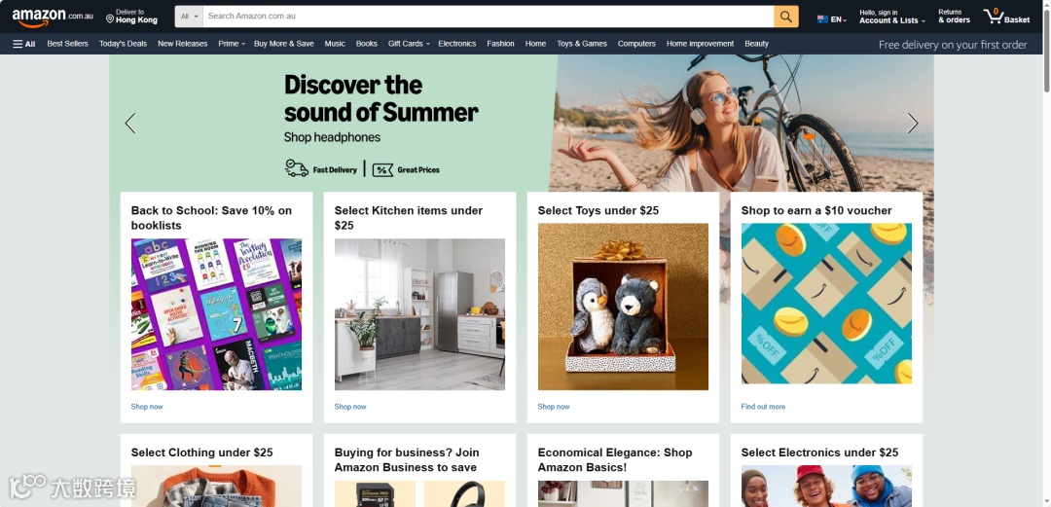This screenshot has height=507, width=1051.
Task: Open Today's Deals in navigation bar
Action: [x=123, y=44]
